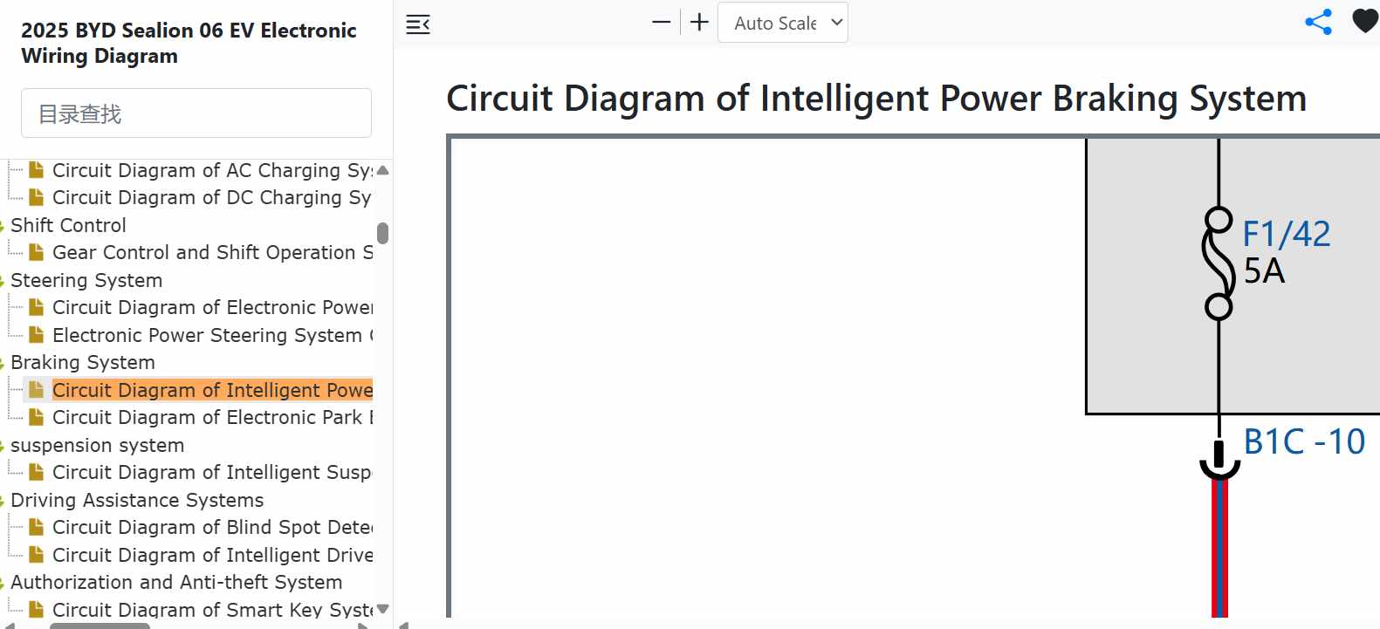Click the file icon beside Blind Spot entry

pyautogui.click(x=36, y=527)
